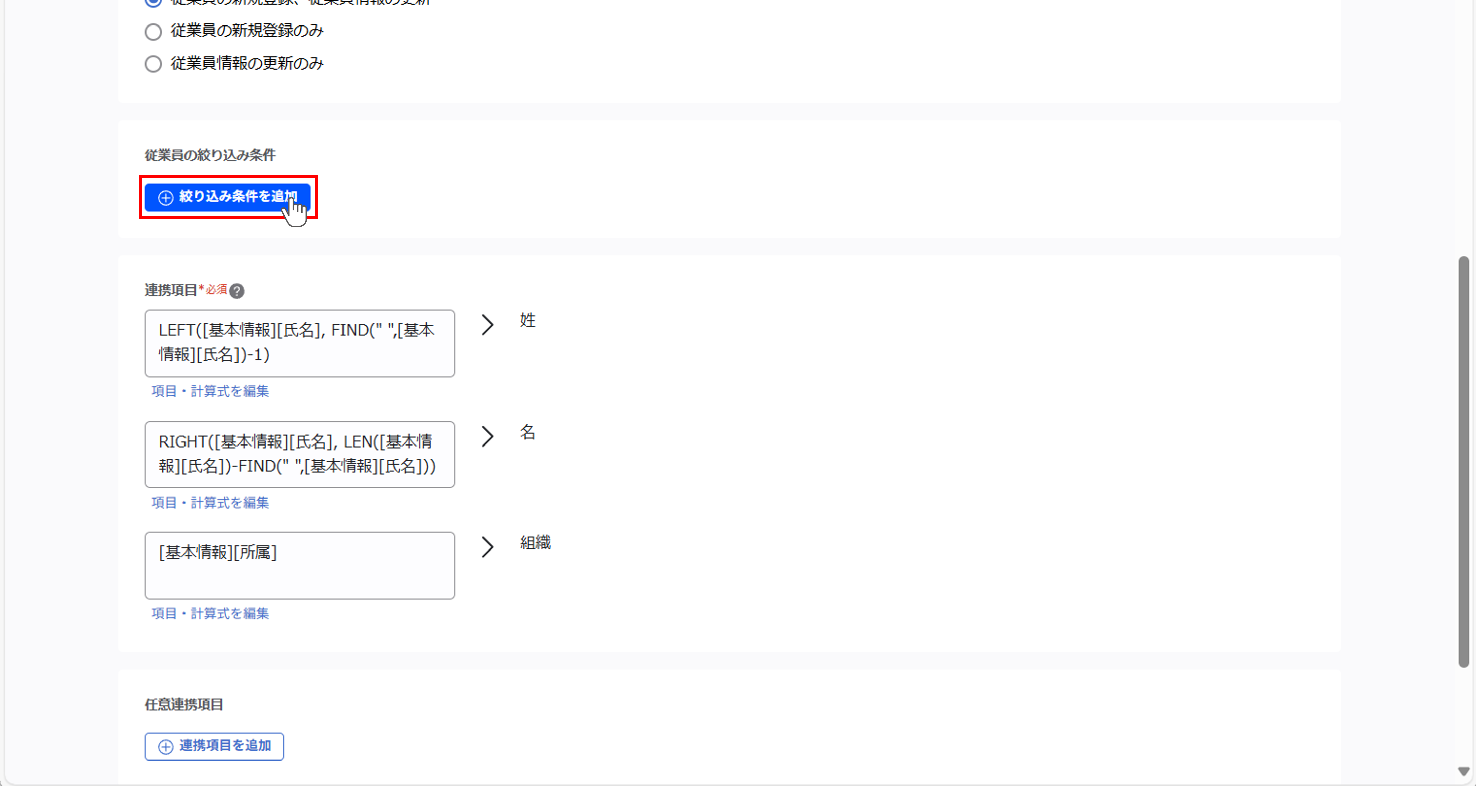Image resolution: width=1476 pixels, height=786 pixels.
Task: Select the partially visible top radio option
Action: point(153,3)
